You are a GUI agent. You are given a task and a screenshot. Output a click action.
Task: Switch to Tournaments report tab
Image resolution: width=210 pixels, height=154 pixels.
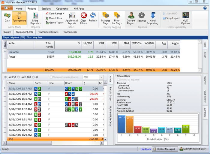pyautogui.click(x=70, y=32)
